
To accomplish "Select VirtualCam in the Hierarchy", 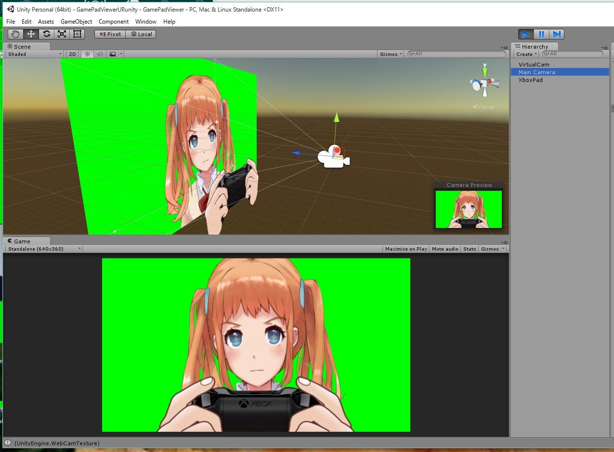I will click(x=534, y=65).
